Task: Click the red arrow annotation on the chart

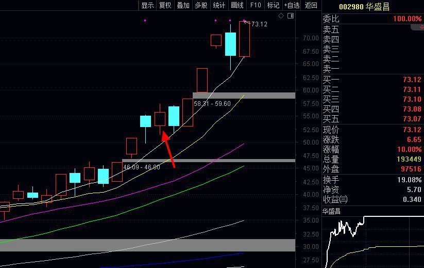Action: (x=169, y=150)
